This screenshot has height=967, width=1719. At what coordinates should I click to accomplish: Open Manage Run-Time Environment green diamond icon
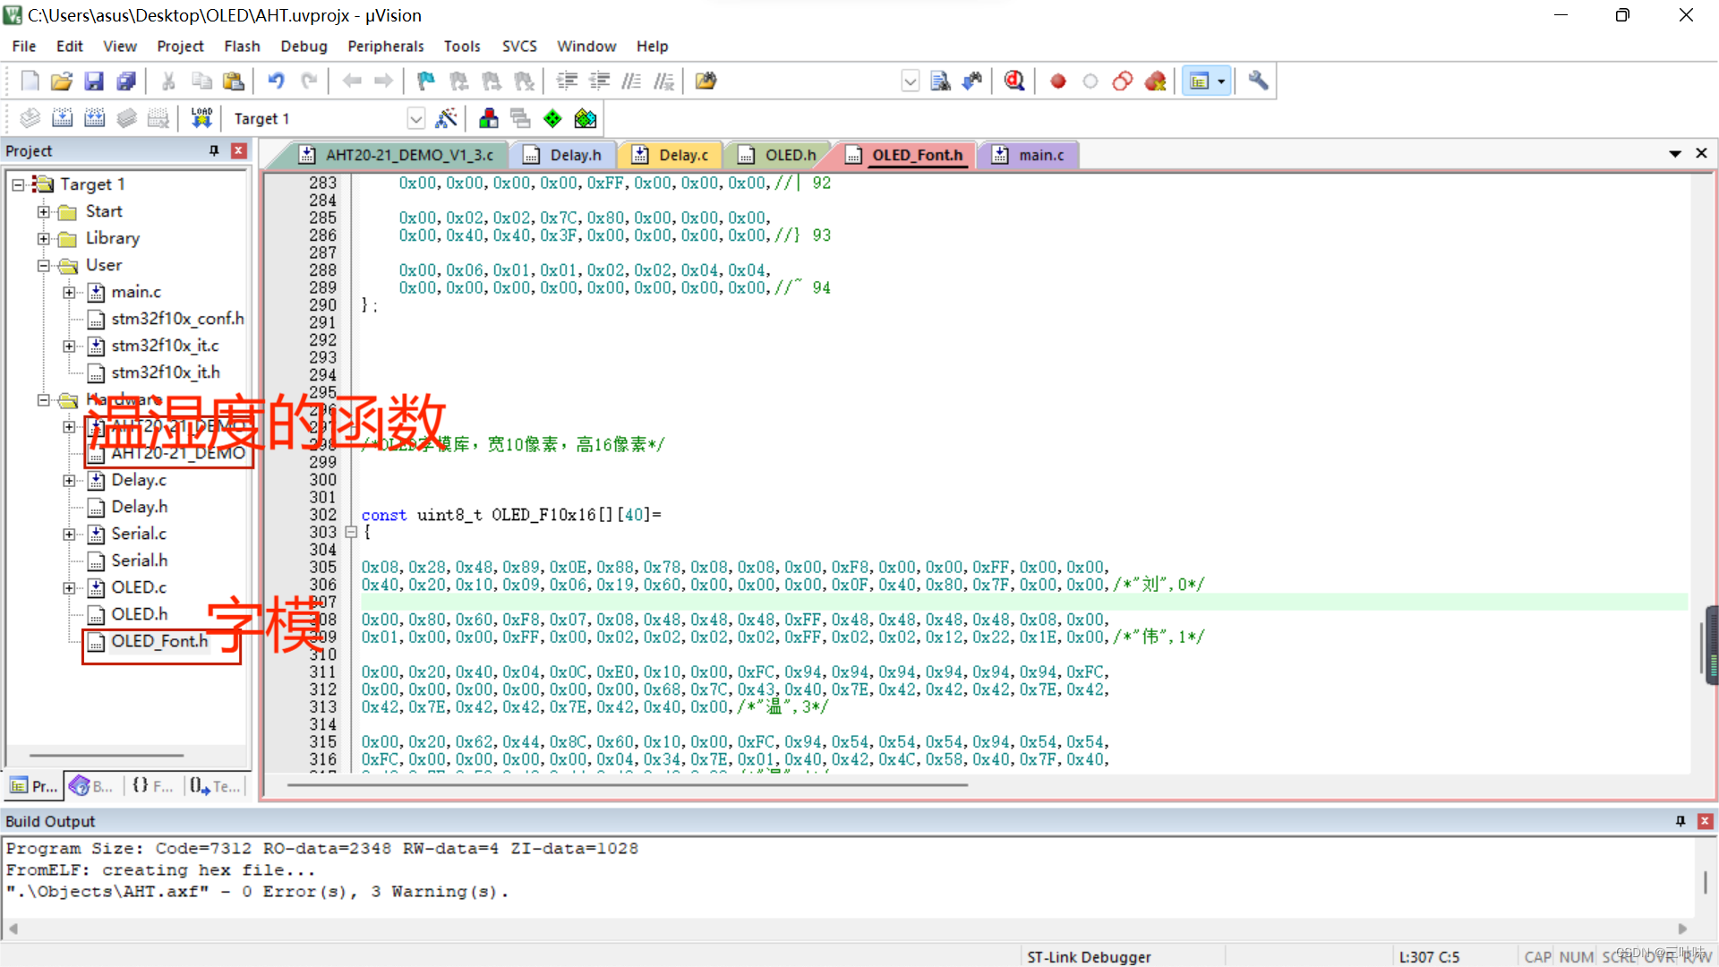(x=553, y=118)
